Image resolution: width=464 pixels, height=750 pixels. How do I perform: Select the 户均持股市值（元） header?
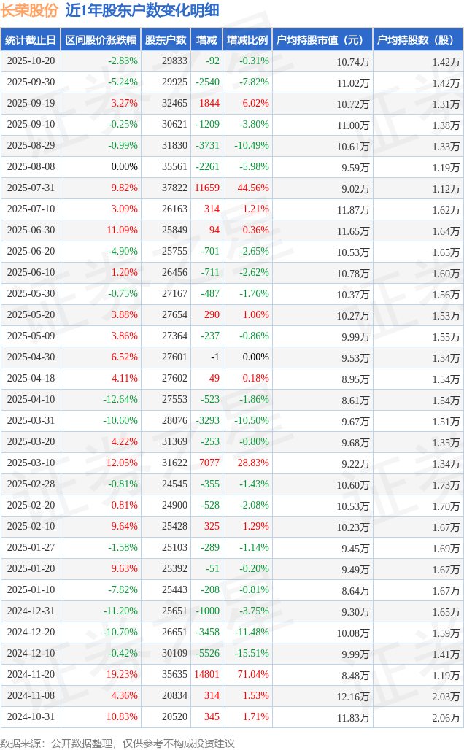[x=322, y=40]
